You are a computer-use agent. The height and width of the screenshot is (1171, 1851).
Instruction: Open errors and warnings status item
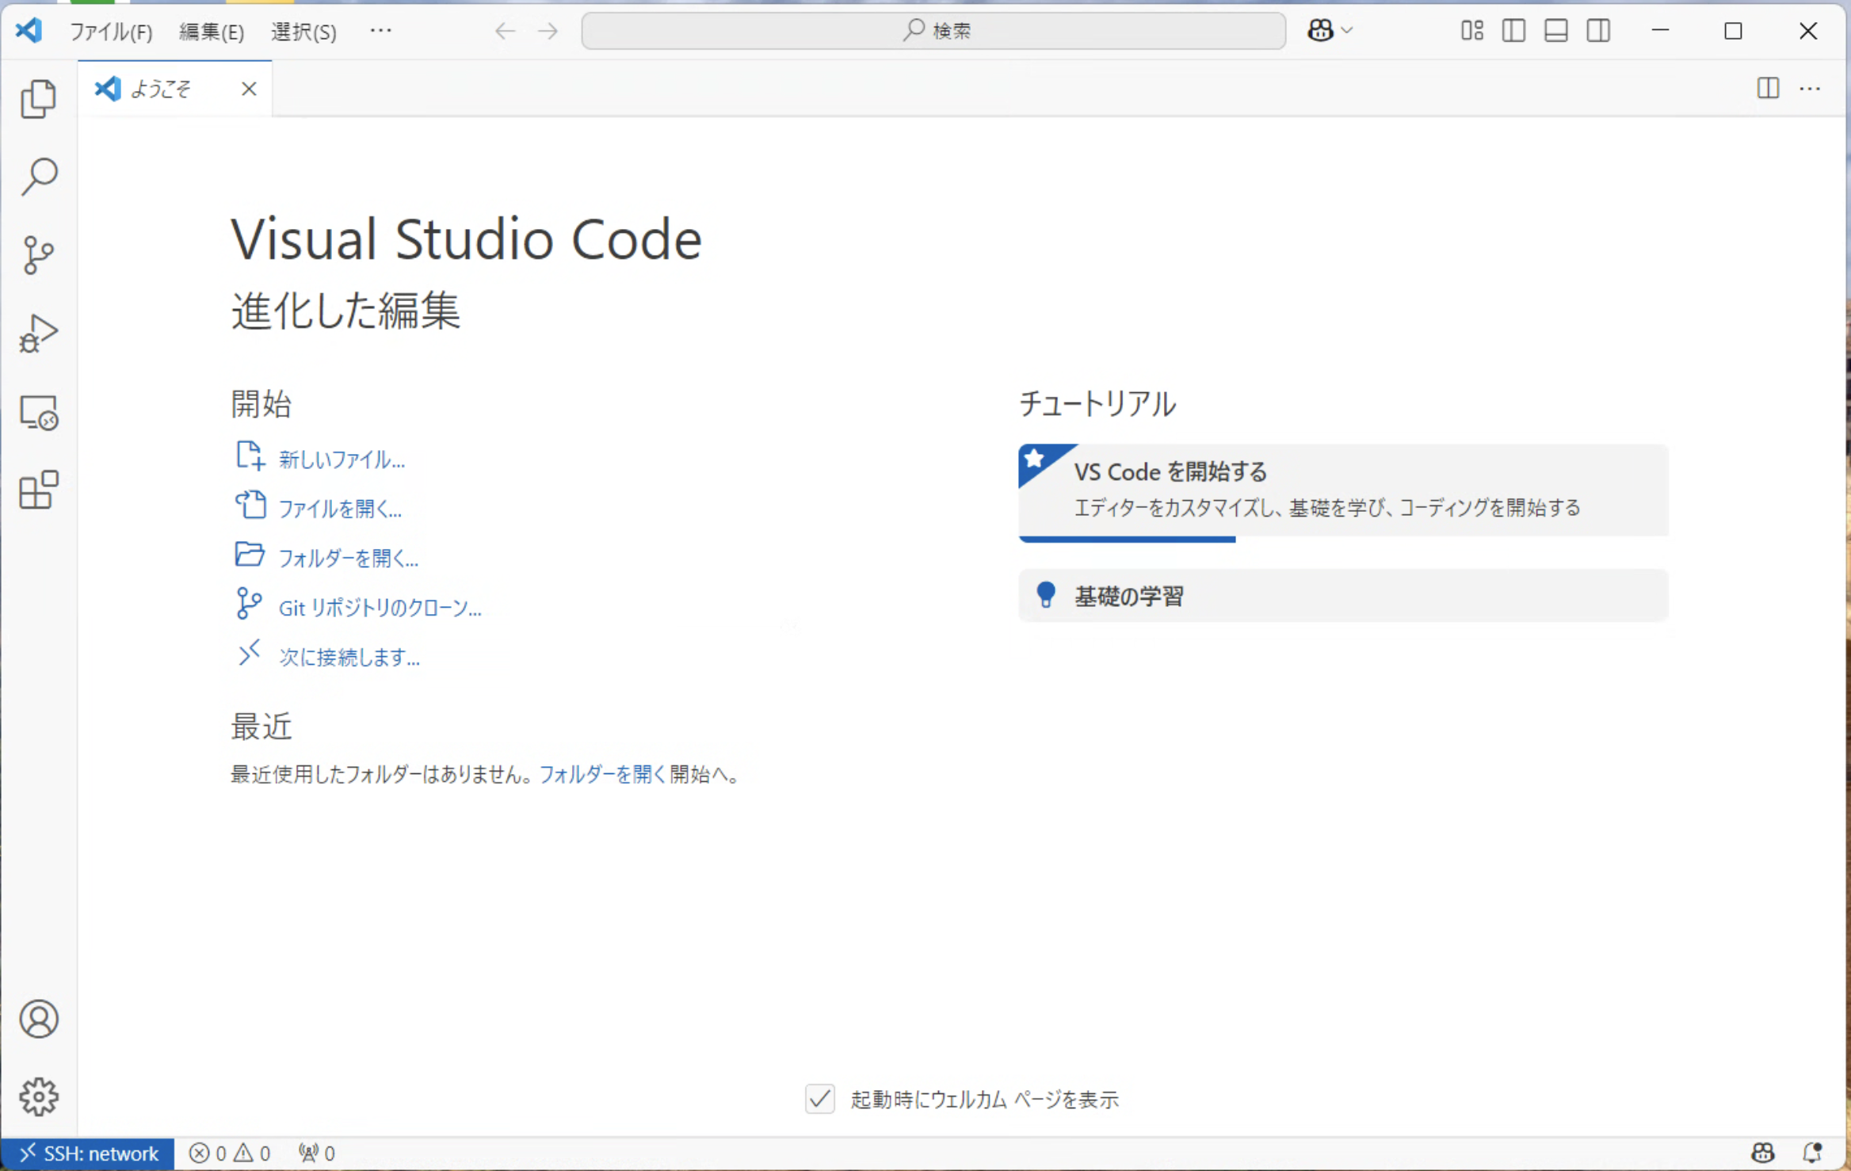click(230, 1154)
